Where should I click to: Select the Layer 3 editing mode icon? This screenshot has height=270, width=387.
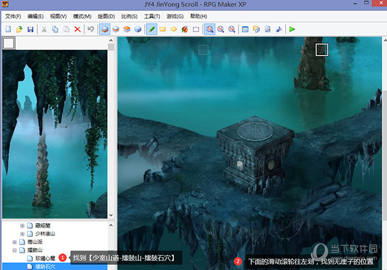127,30
